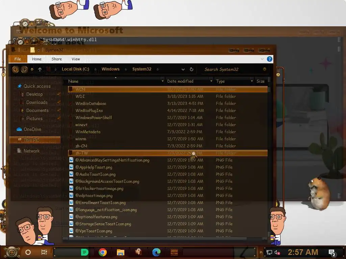The width and height of the screenshot is (346, 259).
Task: Select the WDI folder
Action: (80, 96)
